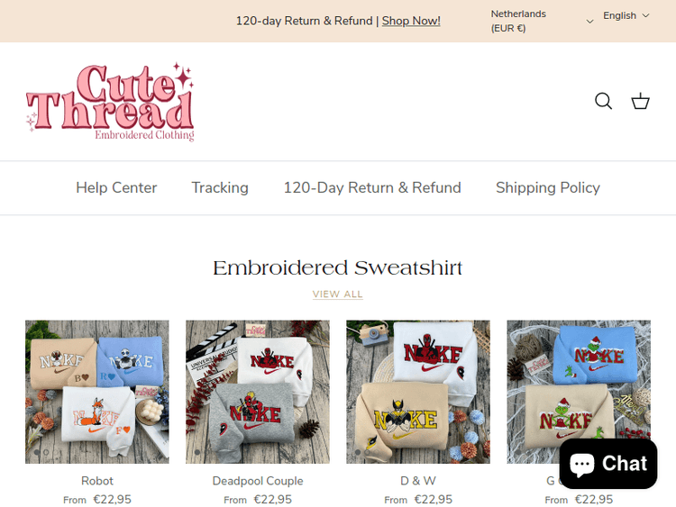The width and height of the screenshot is (676, 507).
Task: Go to the Tracking page
Action: 220,188
